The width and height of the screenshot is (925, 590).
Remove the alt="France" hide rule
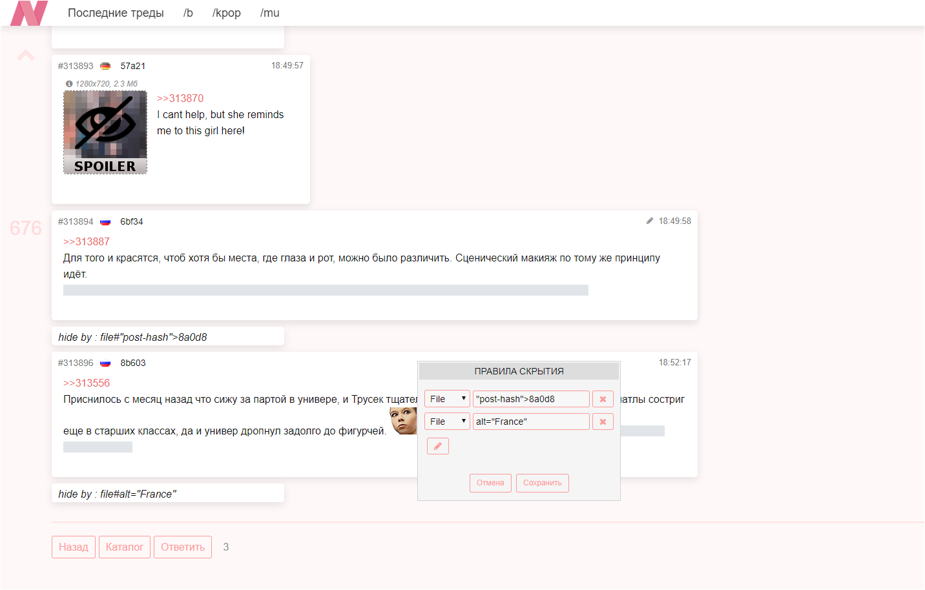(x=603, y=422)
